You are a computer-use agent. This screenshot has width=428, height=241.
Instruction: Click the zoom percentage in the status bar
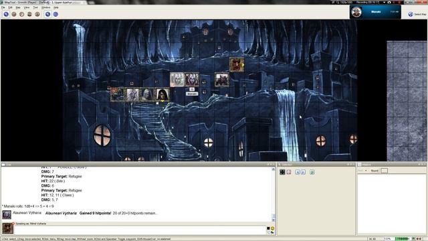pos(387,239)
